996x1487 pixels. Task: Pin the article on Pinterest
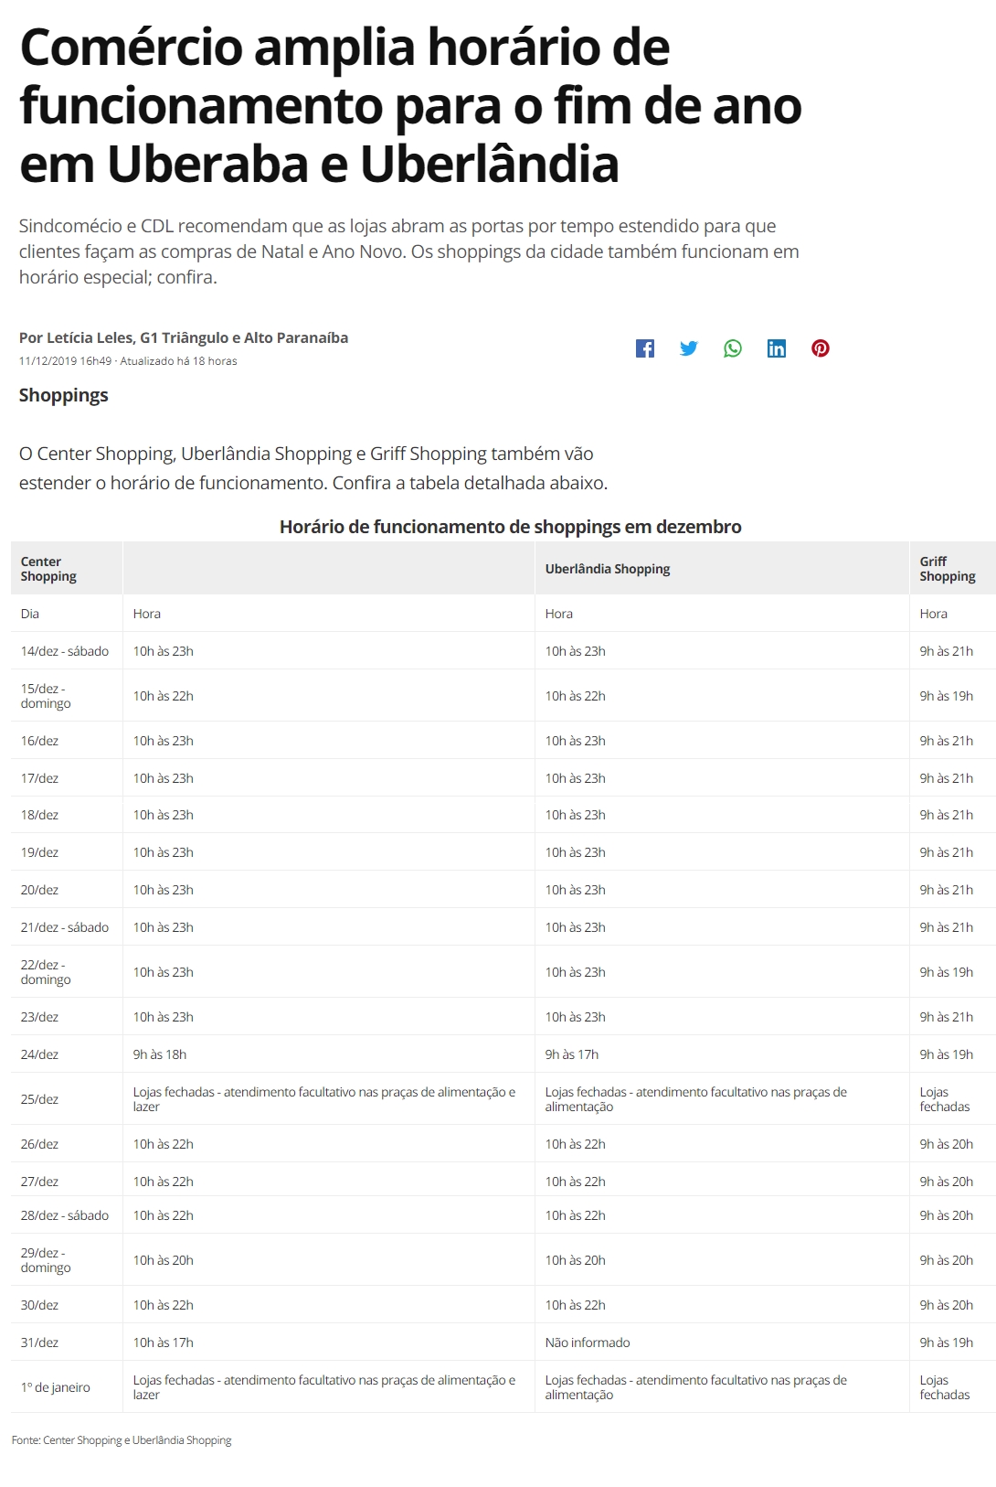coord(821,348)
